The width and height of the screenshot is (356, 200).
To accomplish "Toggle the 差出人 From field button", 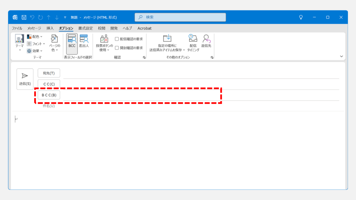I will [x=84, y=41].
